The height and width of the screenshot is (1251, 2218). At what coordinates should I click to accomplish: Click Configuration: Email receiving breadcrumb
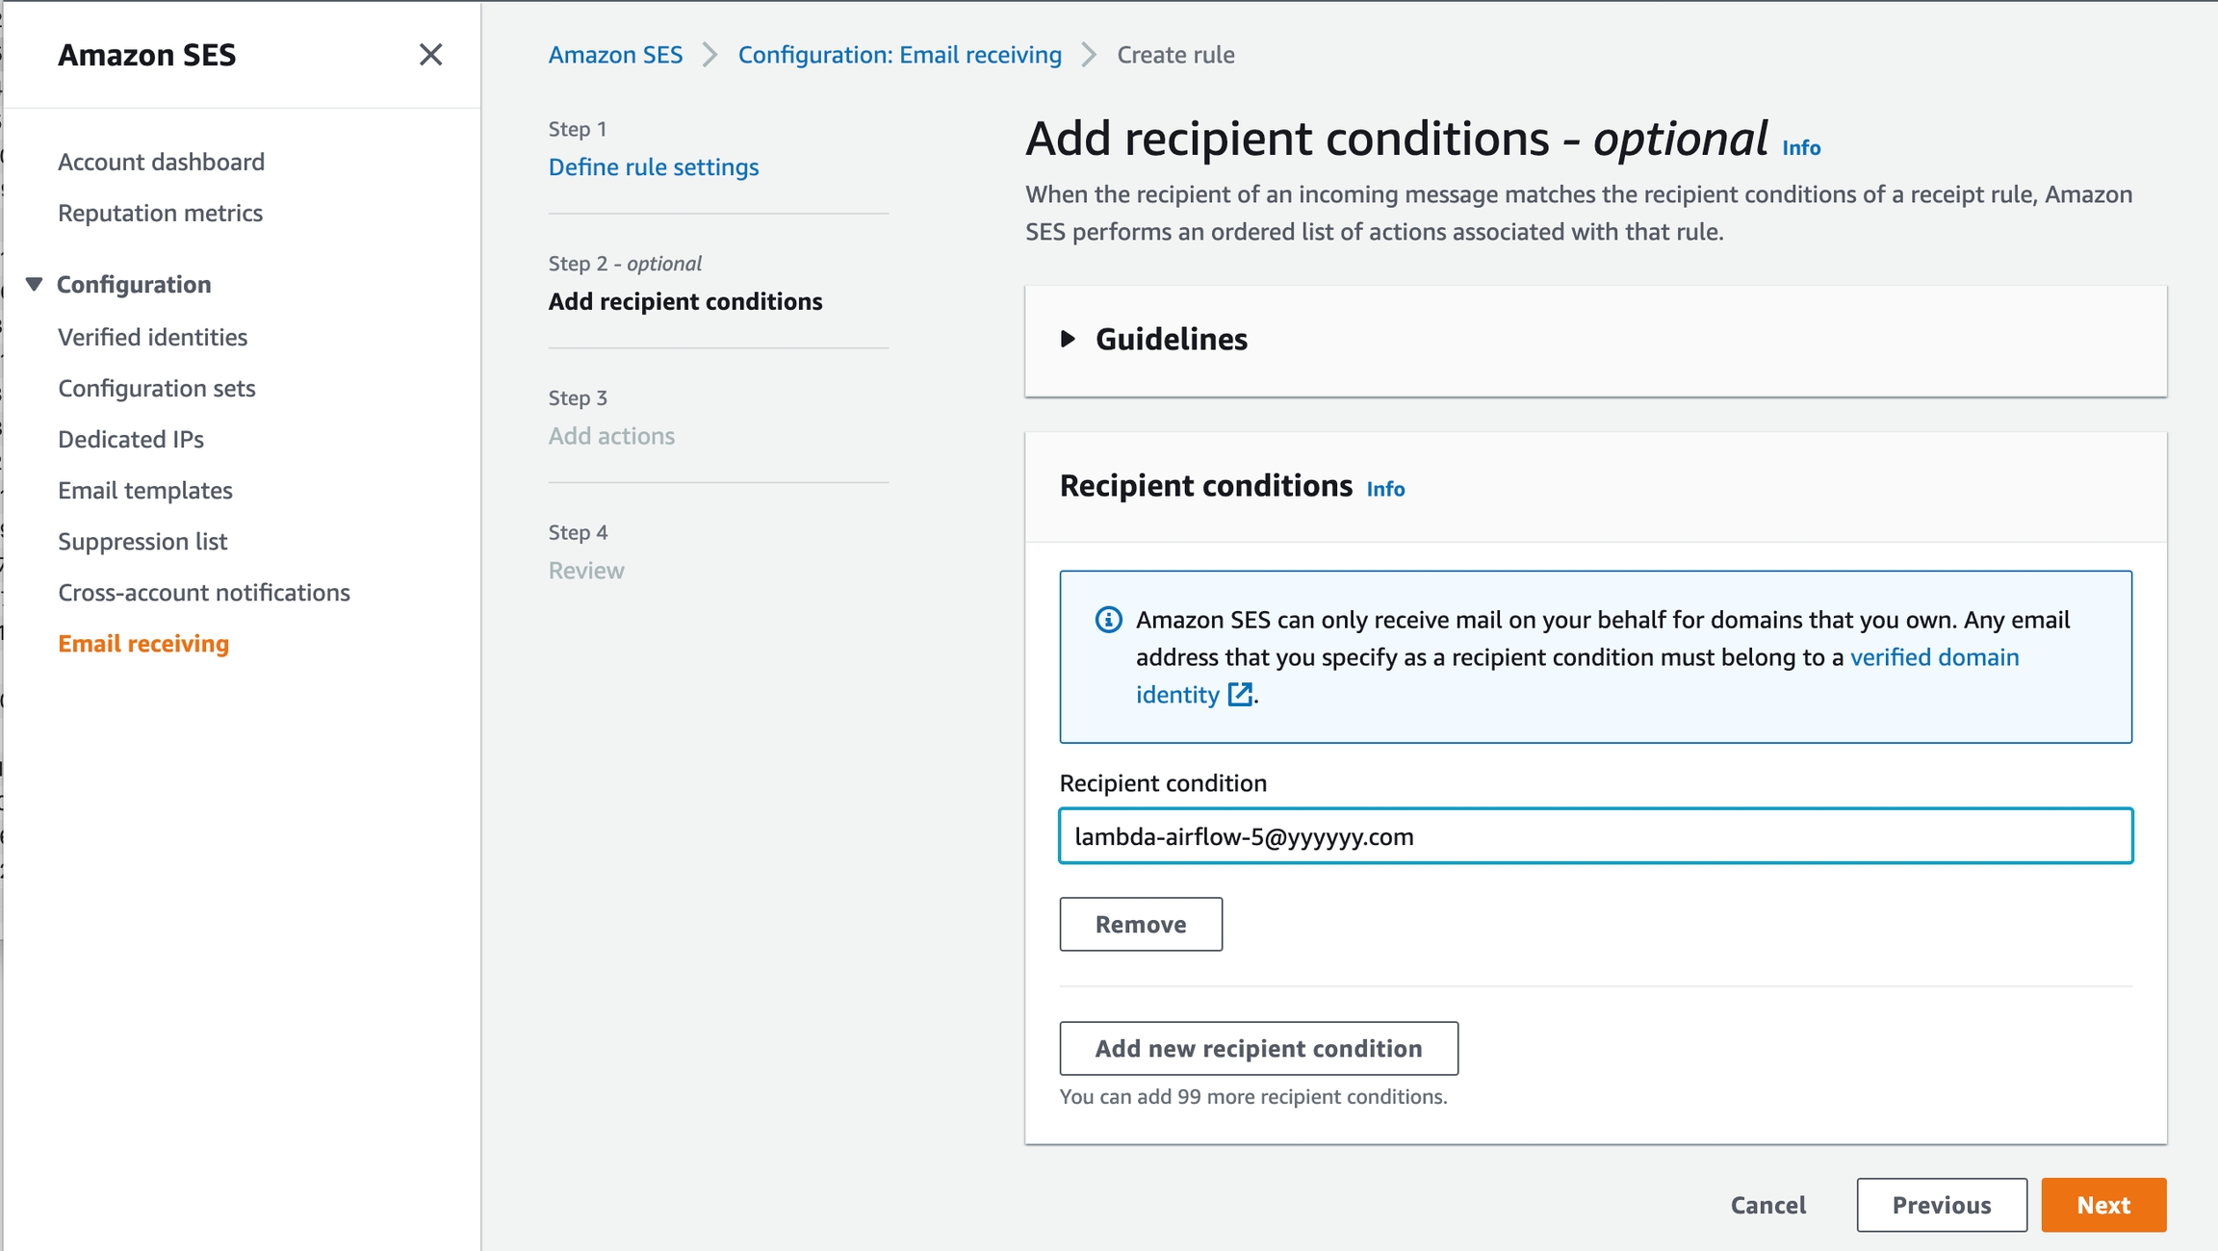click(899, 55)
